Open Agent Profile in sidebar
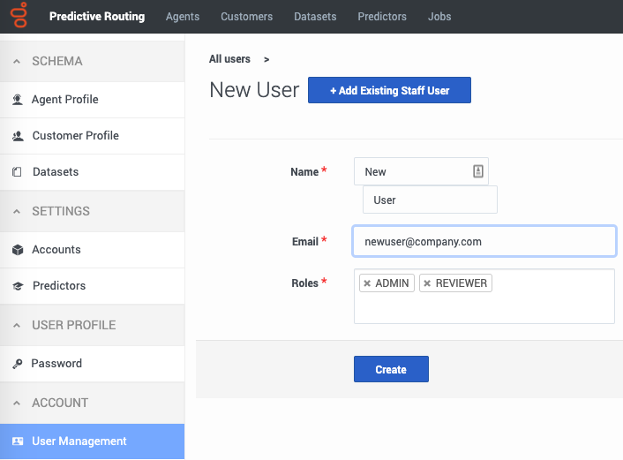Screen dimensions: 623x460 (x=92, y=100)
